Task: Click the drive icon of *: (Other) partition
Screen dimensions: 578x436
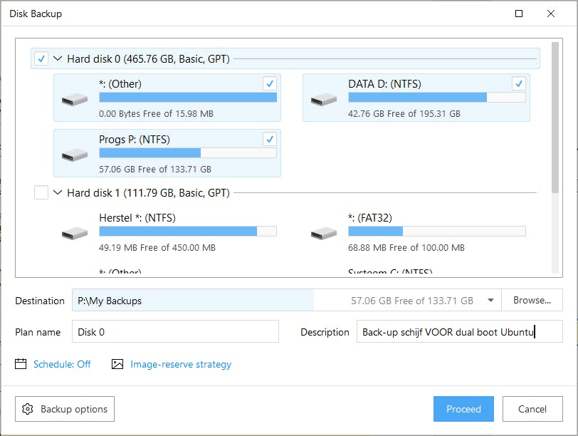Action: coord(75,99)
